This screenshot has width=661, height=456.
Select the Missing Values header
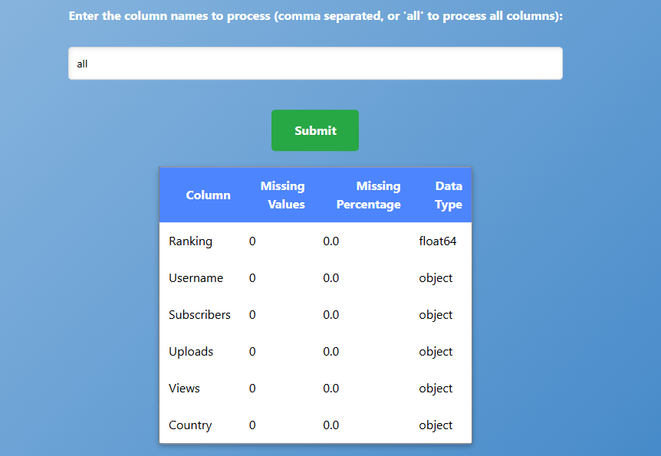click(x=282, y=195)
